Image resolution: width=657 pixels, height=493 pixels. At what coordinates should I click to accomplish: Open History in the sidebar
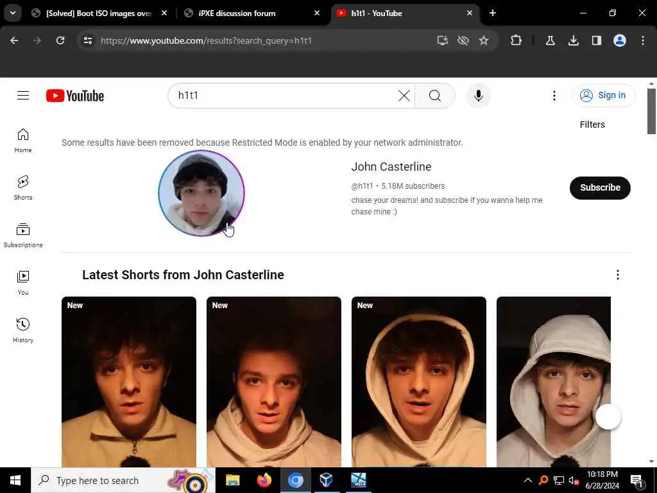tap(23, 331)
